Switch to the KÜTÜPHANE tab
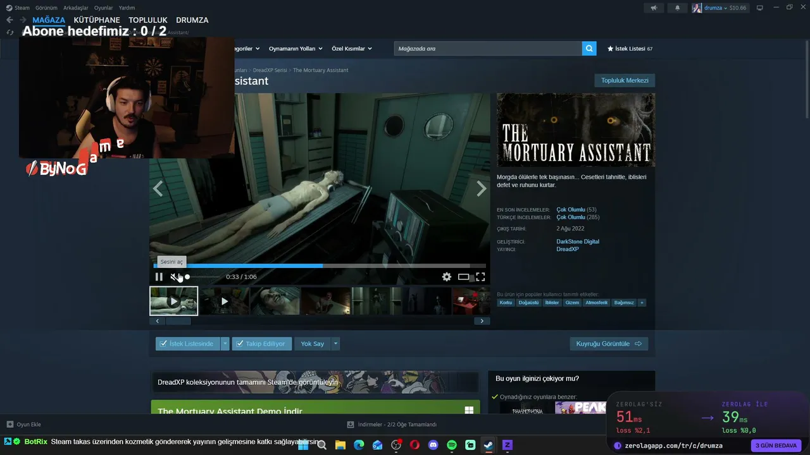The image size is (810, 455). click(x=97, y=20)
